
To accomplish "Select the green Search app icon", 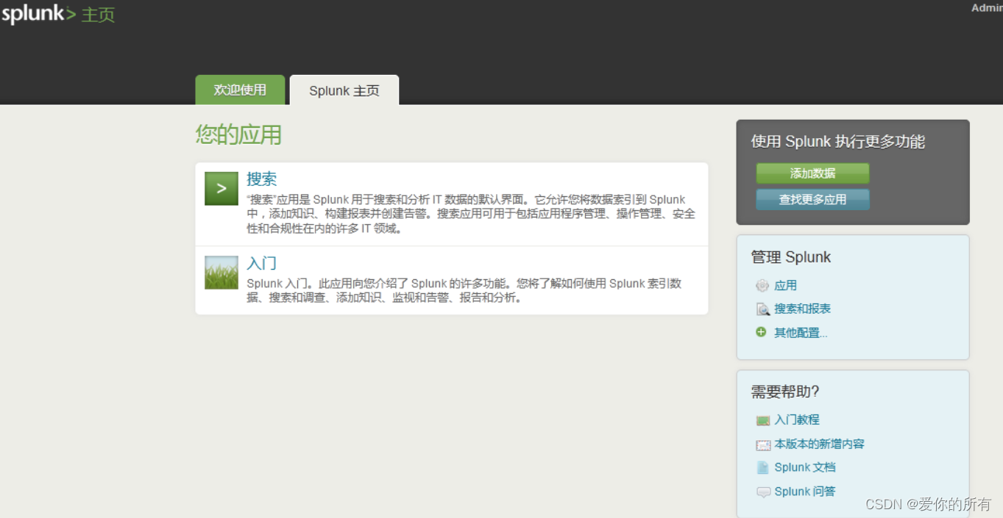I will click(221, 189).
